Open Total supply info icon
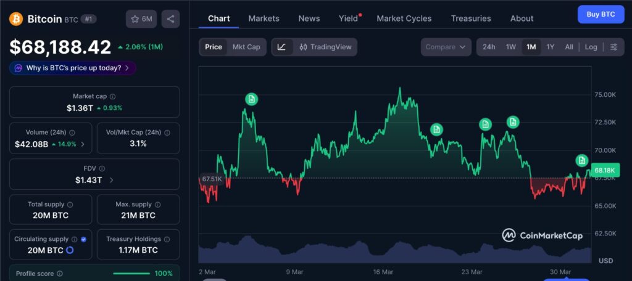632x281 pixels. (70, 205)
